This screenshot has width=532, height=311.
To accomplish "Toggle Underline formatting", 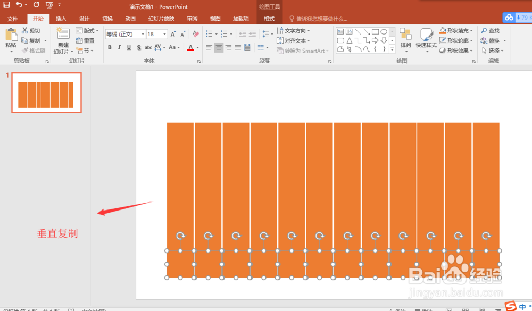I will coord(129,47).
